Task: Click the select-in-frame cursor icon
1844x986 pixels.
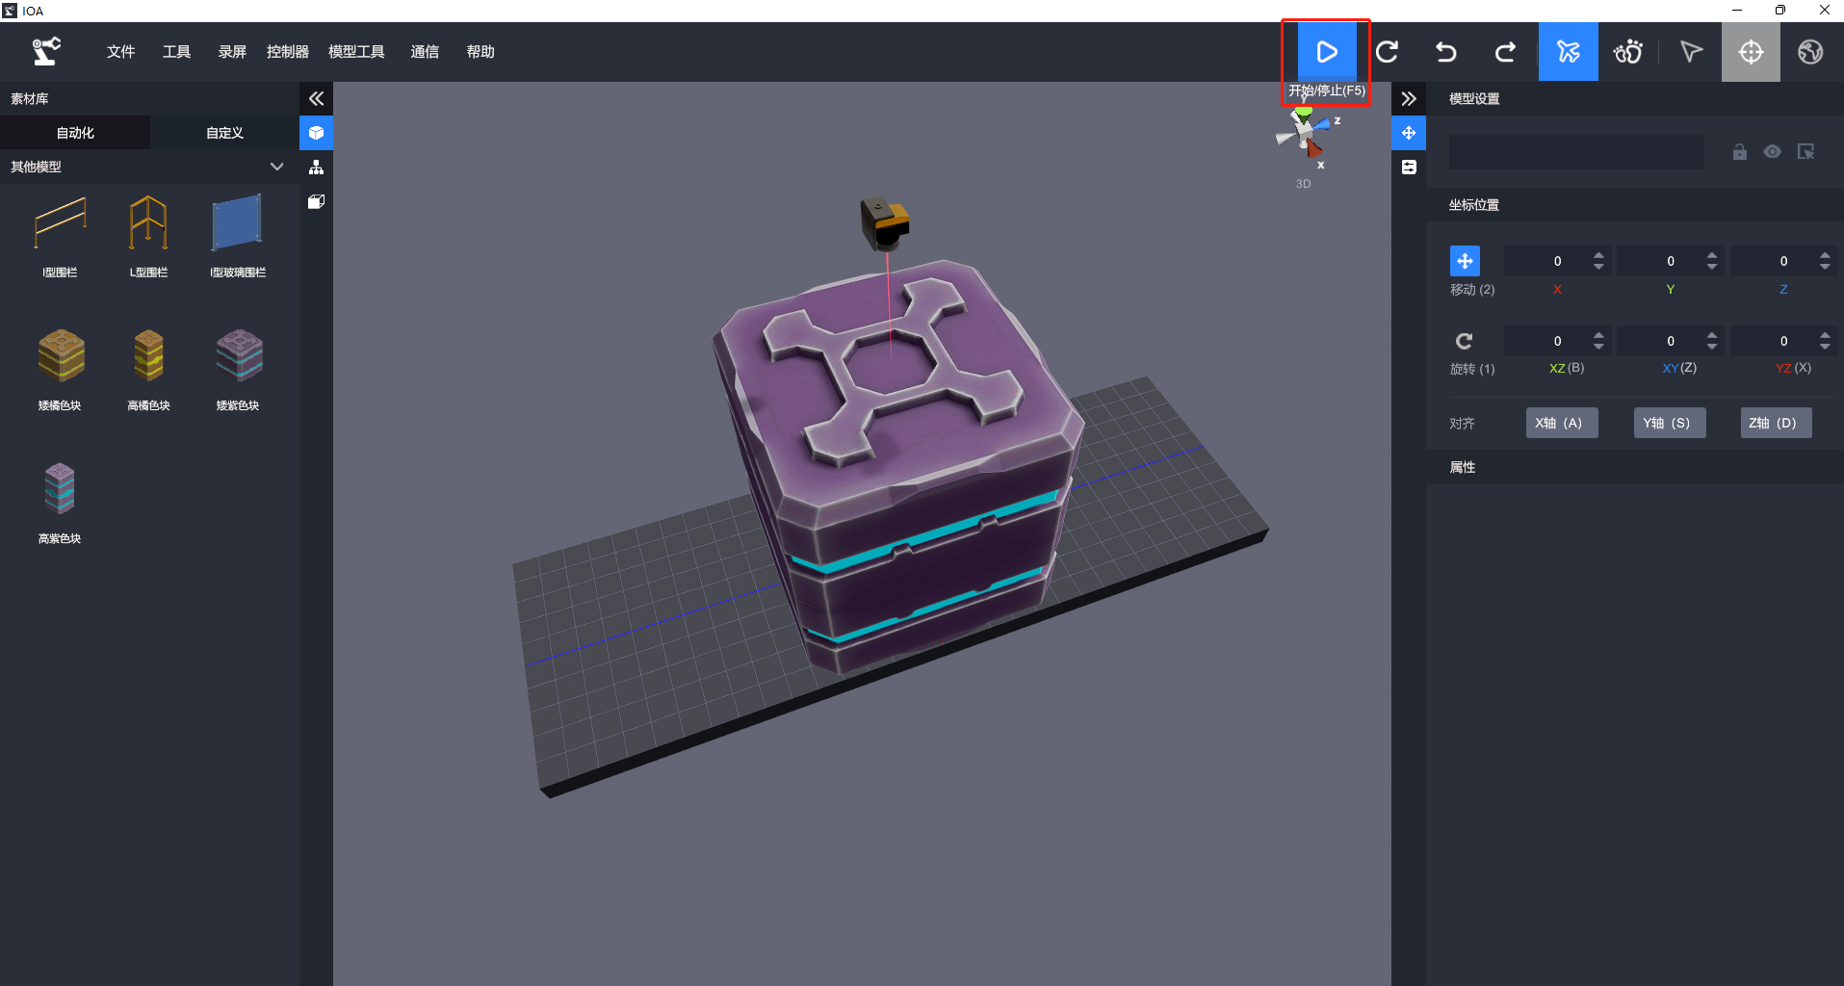Action: click(x=1805, y=152)
